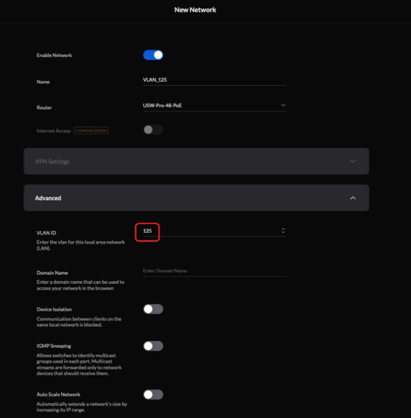The width and height of the screenshot is (411, 418).
Task: Click the VPN Settings header label
Action: coord(52,161)
